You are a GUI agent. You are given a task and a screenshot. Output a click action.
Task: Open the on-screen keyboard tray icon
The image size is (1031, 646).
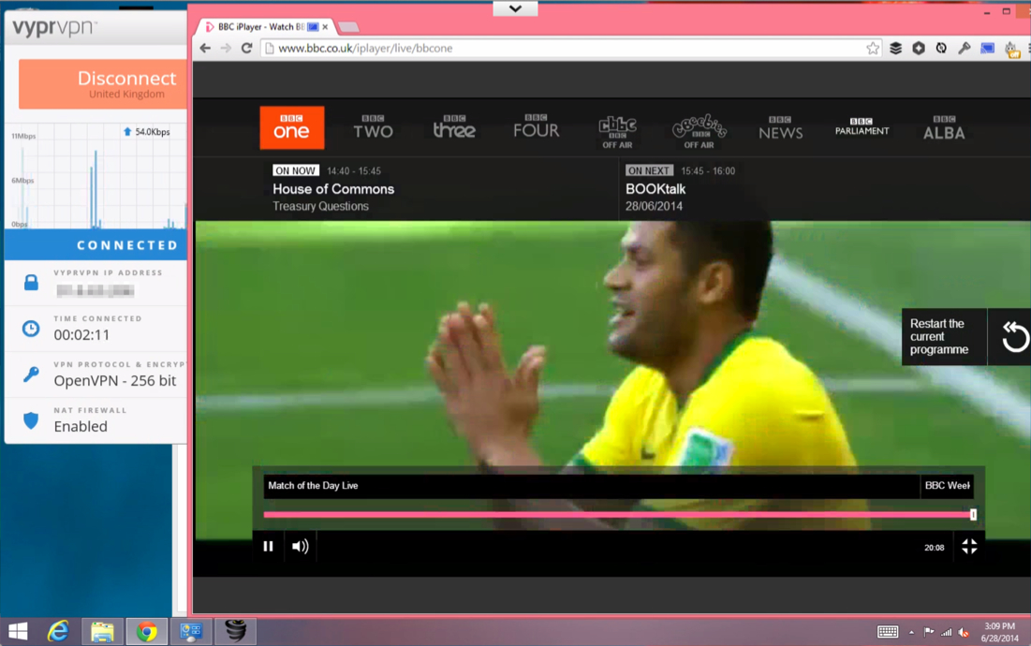point(888,632)
